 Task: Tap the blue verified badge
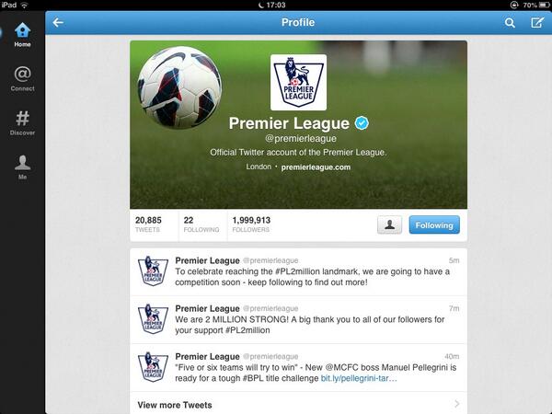(362, 123)
